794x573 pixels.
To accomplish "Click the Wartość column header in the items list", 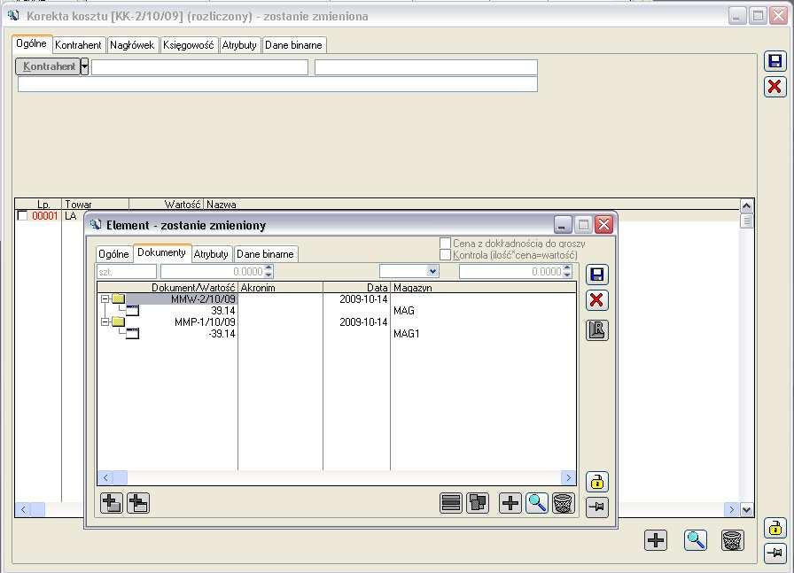I will click(x=166, y=205).
